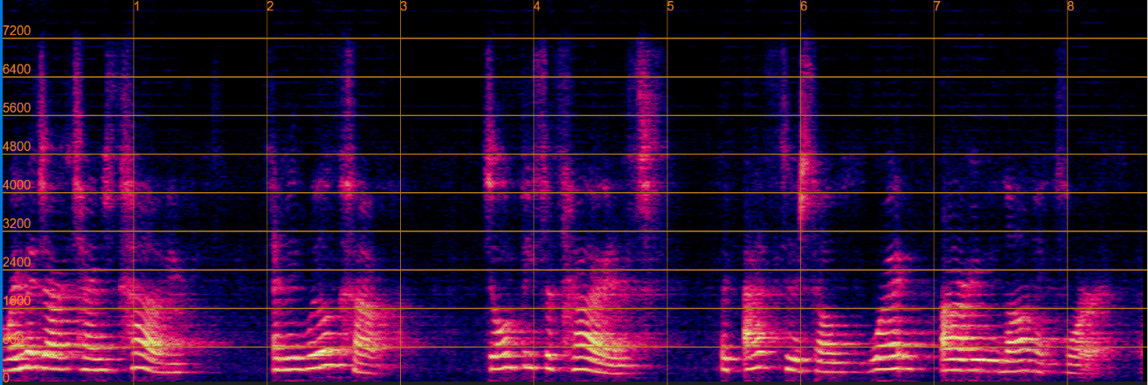This screenshot has width=1148, height=385.
Task: Click the blue vertical bar at left edge
Action: 2,192
